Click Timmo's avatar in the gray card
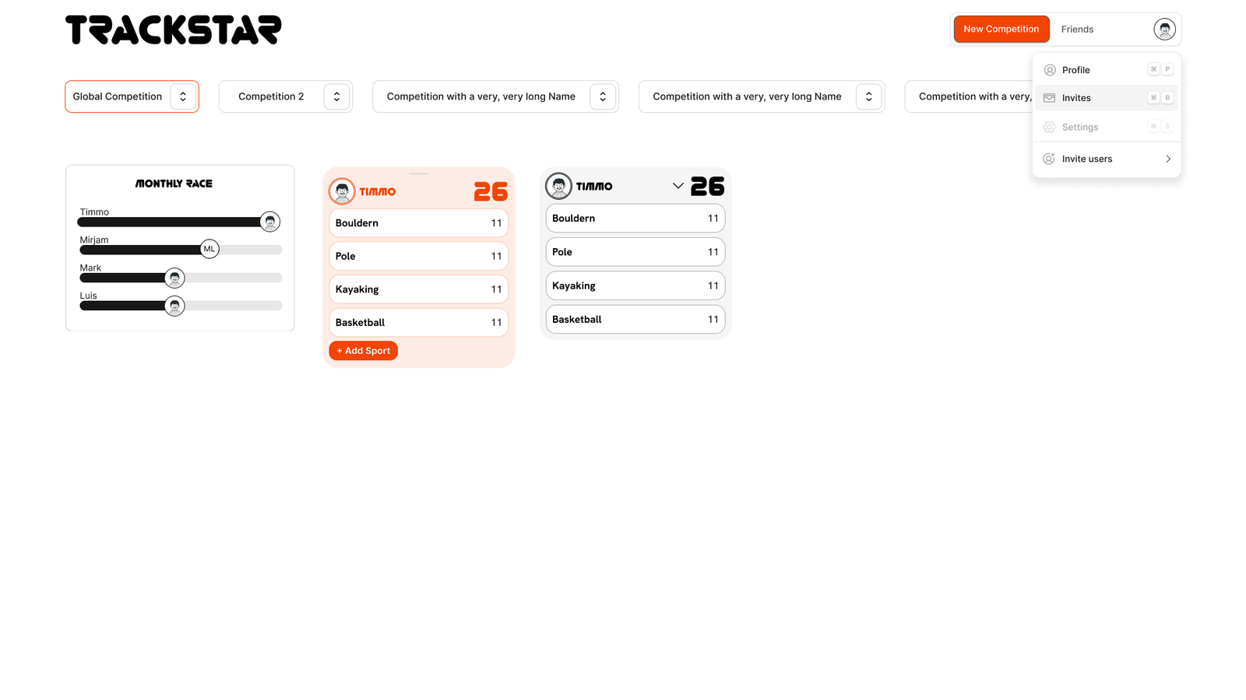The width and height of the screenshot is (1246, 700). [x=558, y=186]
